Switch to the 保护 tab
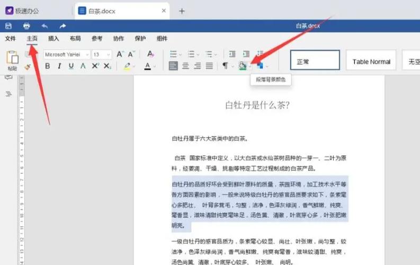 point(140,39)
